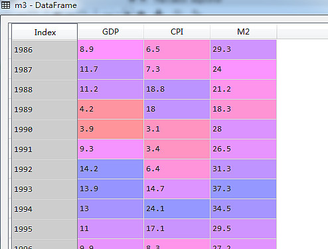Select the M2 cell with value 37.3

pyautogui.click(x=243, y=189)
